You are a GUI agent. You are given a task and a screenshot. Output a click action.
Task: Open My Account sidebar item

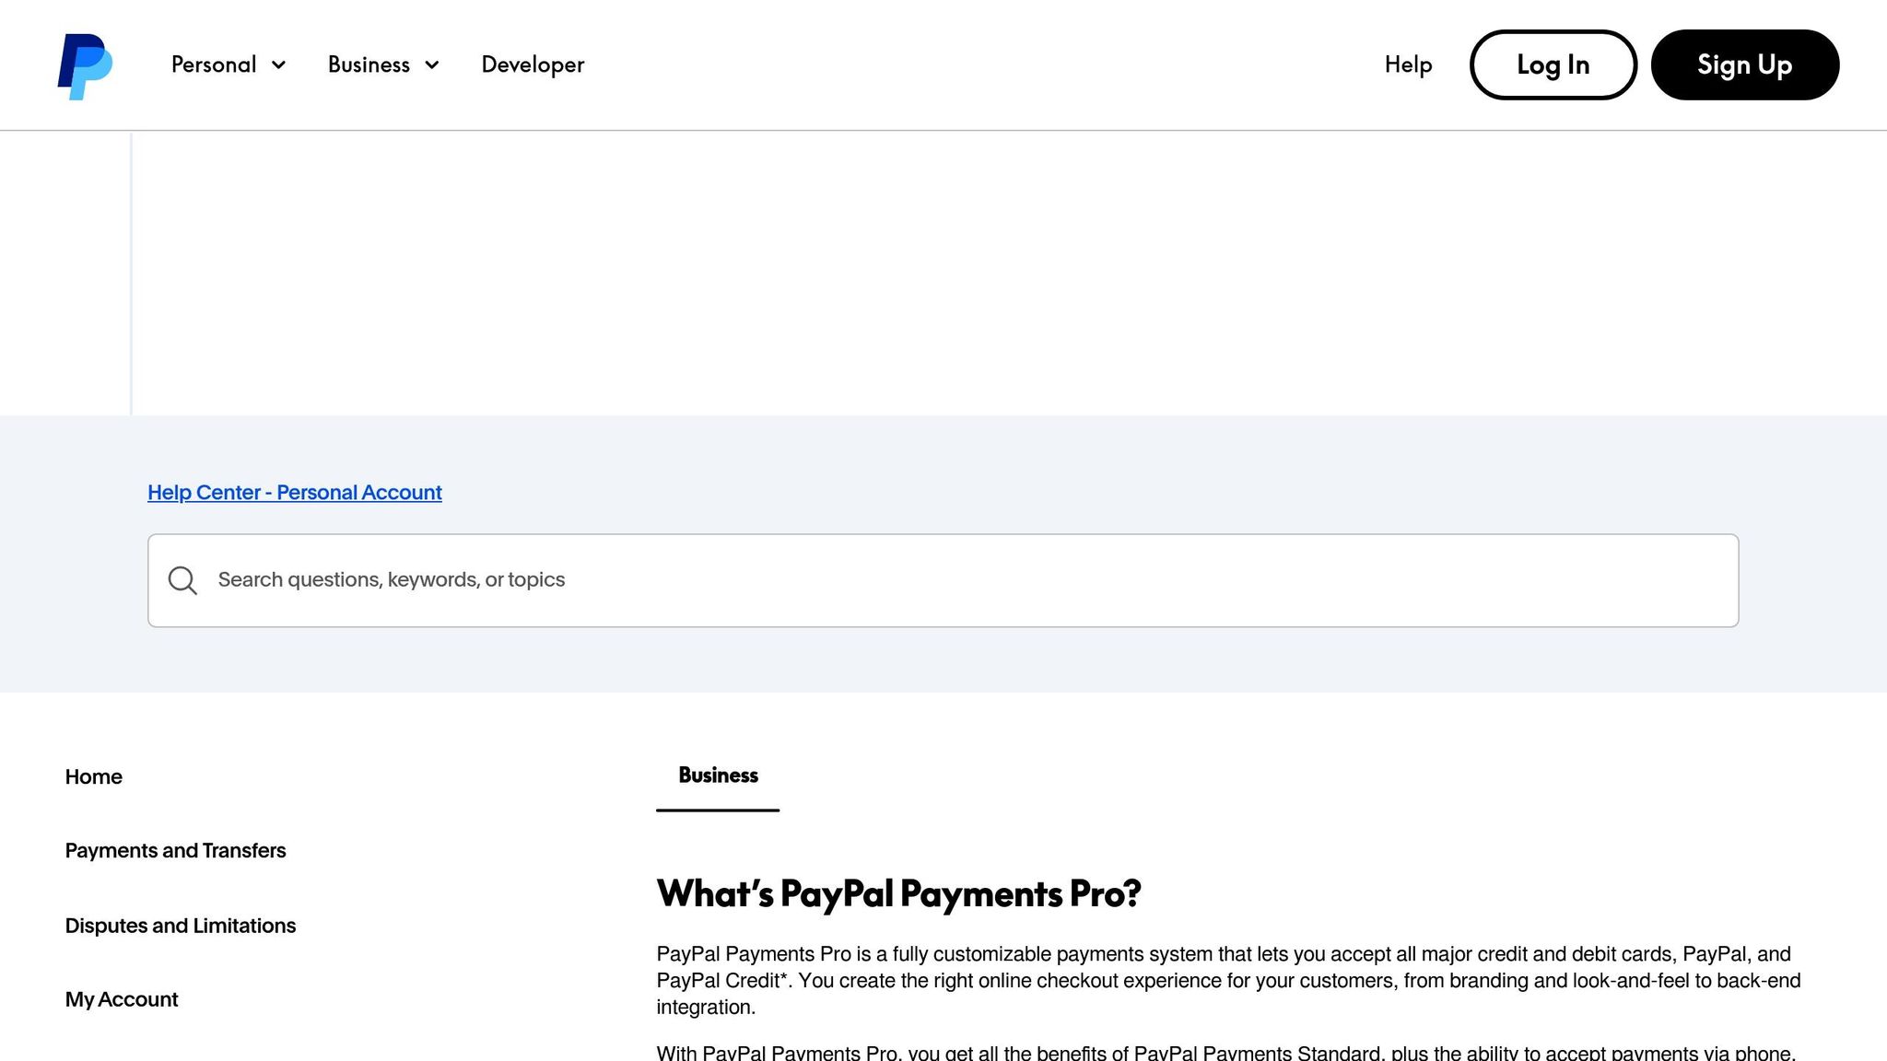[x=121, y=999]
